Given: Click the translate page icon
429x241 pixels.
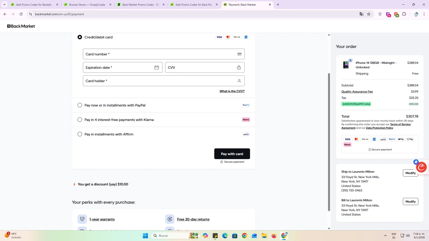Looking at the screenshot, I should click(361, 14).
